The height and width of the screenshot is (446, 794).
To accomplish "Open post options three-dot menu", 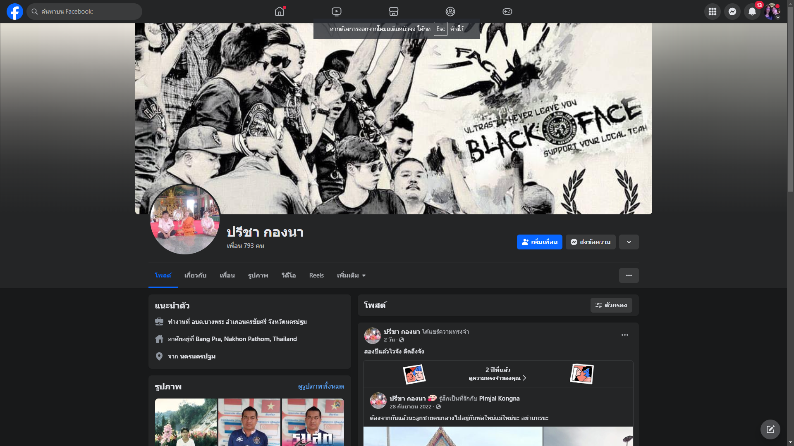I will (x=624, y=335).
